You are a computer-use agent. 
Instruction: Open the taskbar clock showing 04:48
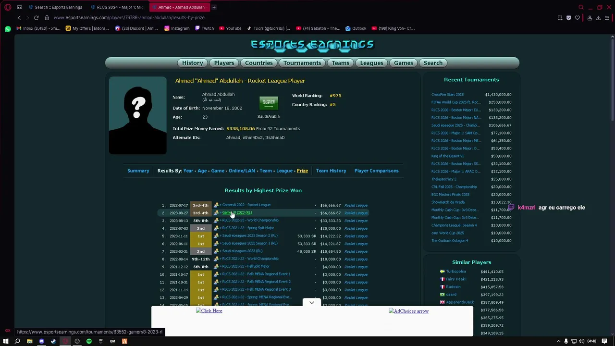pyautogui.click(x=591, y=341)
